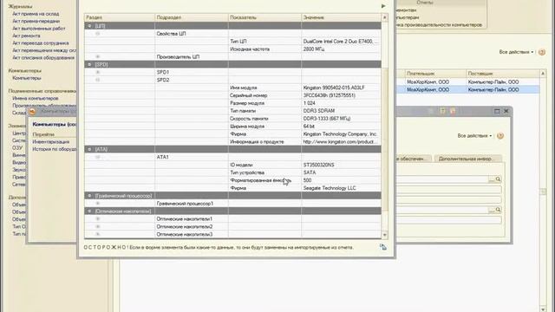Open Все действия in Компьютеры window
Screen dimensions: 555x312
click(474, 136)
